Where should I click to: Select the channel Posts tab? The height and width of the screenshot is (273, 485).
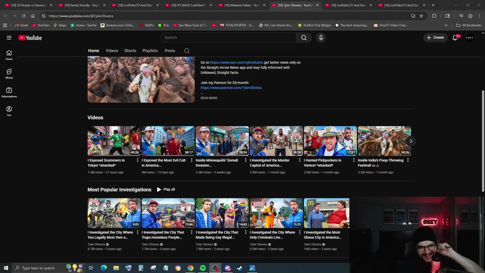coord(170,51)
